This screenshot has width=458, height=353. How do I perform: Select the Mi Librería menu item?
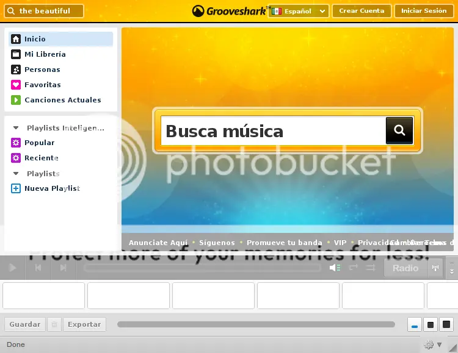(60, 54)
